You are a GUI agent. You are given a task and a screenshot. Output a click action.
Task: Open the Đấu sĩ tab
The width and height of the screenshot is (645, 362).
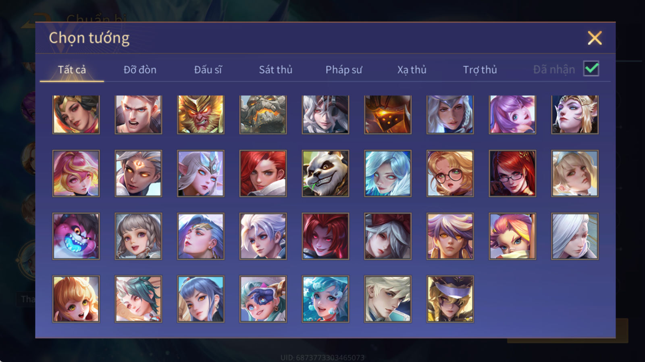(x=208, y=70)
